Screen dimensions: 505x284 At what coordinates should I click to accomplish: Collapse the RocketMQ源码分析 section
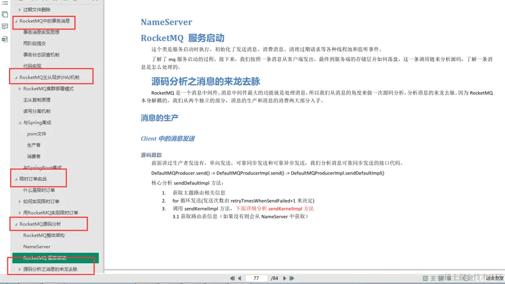click(x=16, y=224)
